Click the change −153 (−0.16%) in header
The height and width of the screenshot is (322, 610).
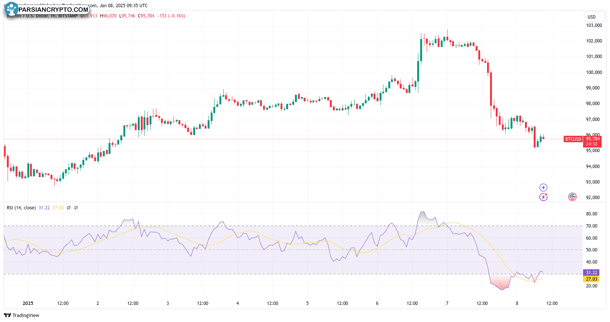tap(171, 16)
